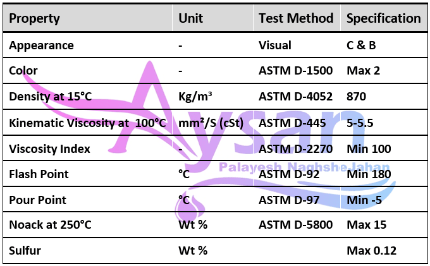
Task: Select the Specification column header
Action: 384,18
